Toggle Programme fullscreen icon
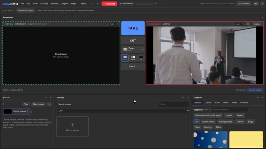The width and height of the screenshot is (266, 149). tap(248, 24)
